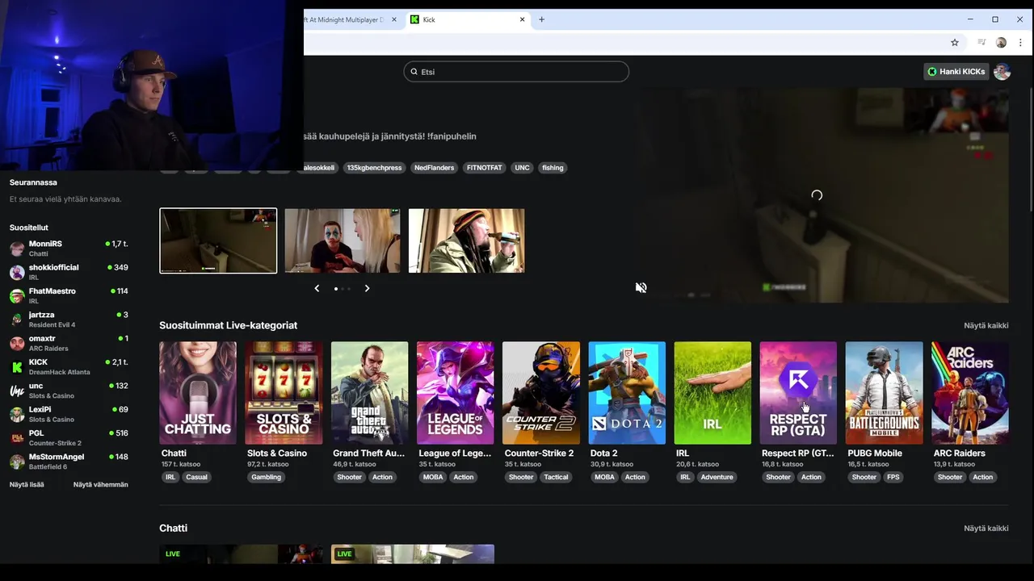Viewport: 1034px width, 581px height.
Task: Switch to the Midnight Multiplayer tab
Action: click(351, 19)
